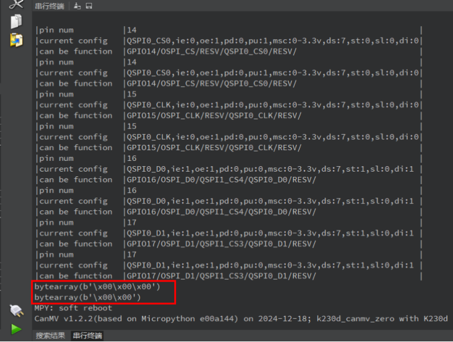
Task: Click the 'MPY: soft reboot' line
Action: 73,308
